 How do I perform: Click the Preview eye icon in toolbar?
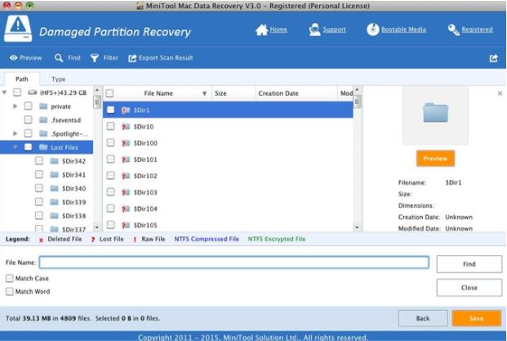[x=13, y=58]
